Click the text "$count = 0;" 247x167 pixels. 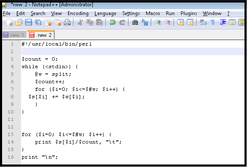point(40,59)
